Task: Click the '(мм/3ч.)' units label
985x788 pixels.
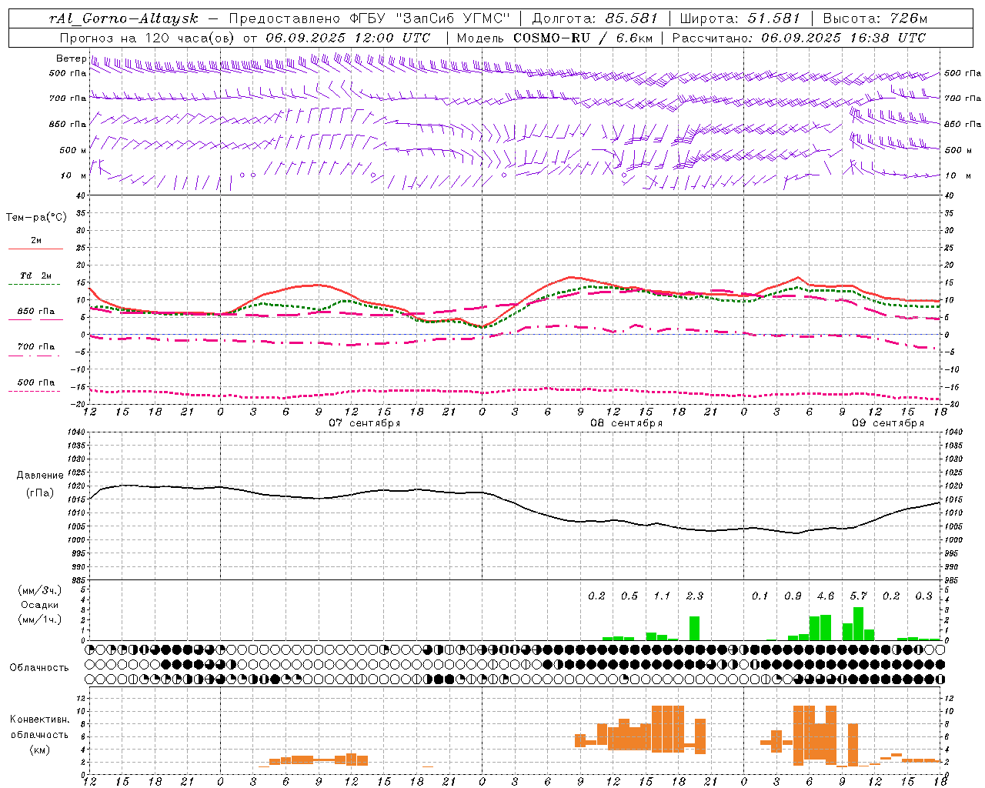Action: coord(40,590)
